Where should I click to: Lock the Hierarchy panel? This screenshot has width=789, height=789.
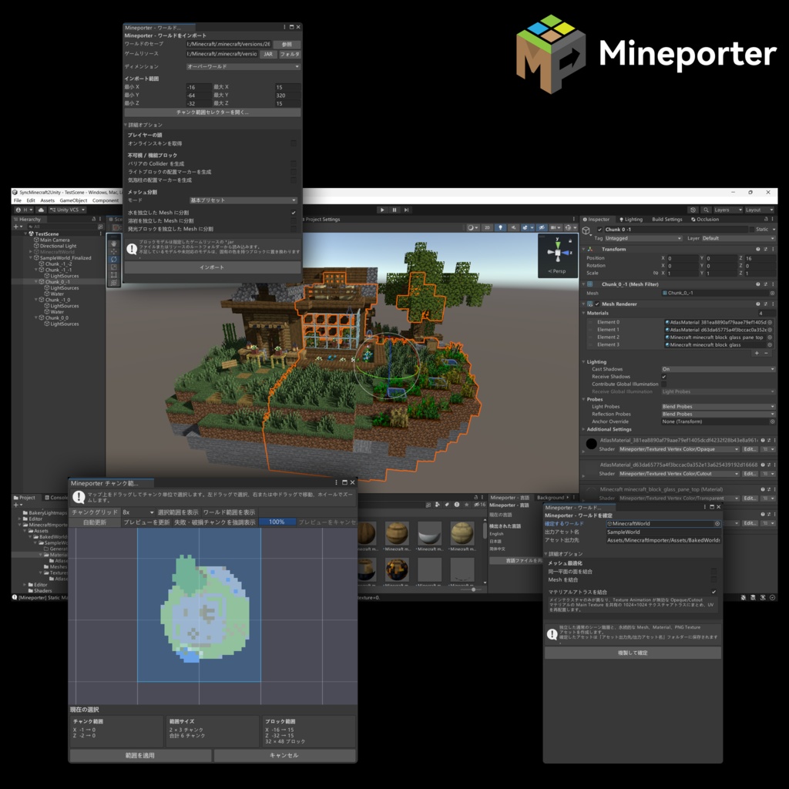point(93,220)
